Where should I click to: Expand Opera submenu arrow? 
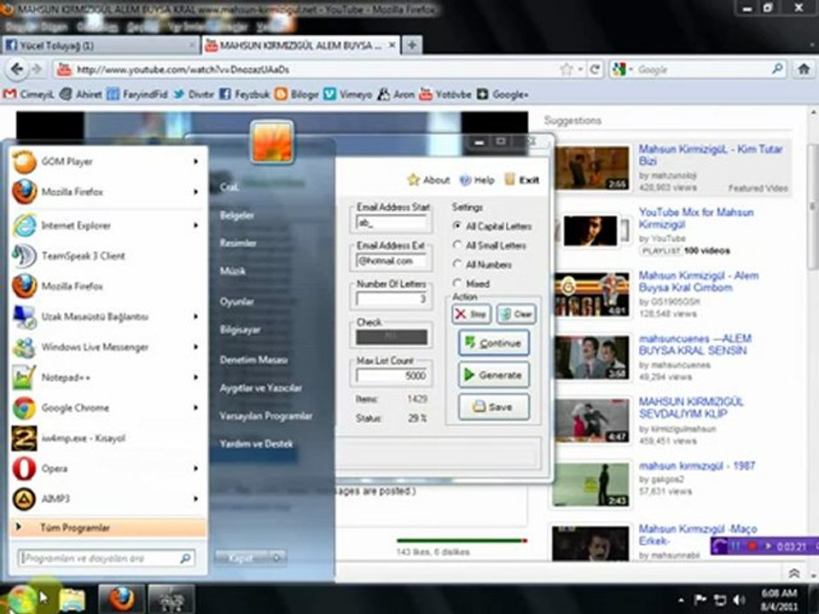(196, 468)
